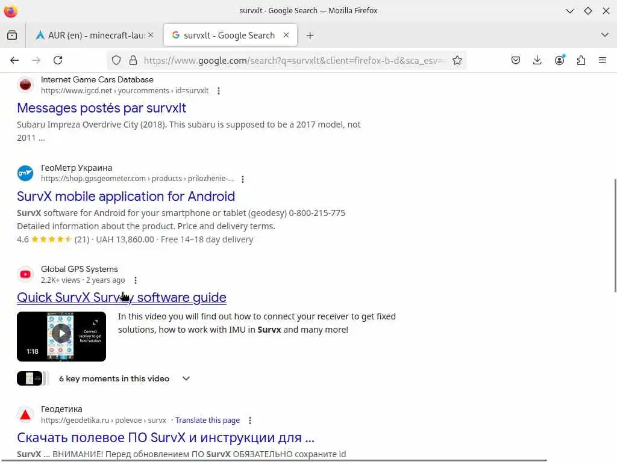Screen dimensions: 617x462
Task: Click the Internet Game Cars Database favicon
Action: pyautogui.click(x=25, y=84)
